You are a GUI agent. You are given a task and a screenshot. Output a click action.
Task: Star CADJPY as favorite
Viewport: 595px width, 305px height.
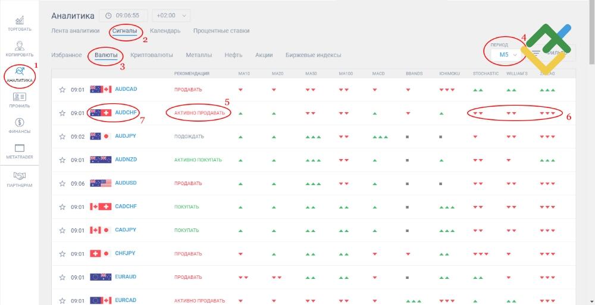point(62,230)
